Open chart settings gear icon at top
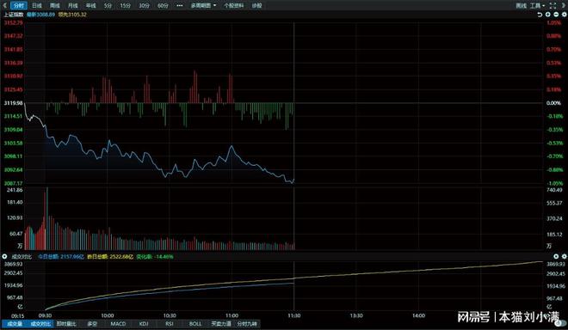Image resolution: width=568 pixels, height=330 pixels. 564,15
